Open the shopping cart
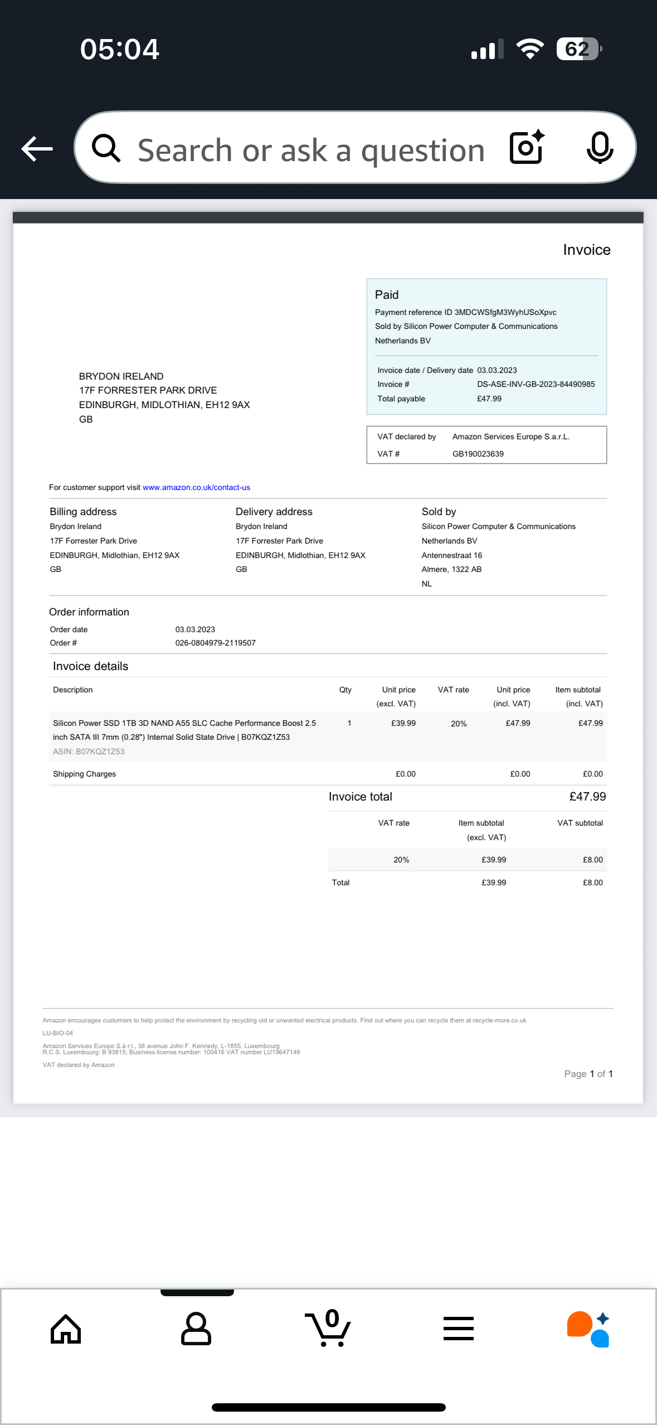The height and width of the screenshot is (1425, 657). coord(328,1329)
